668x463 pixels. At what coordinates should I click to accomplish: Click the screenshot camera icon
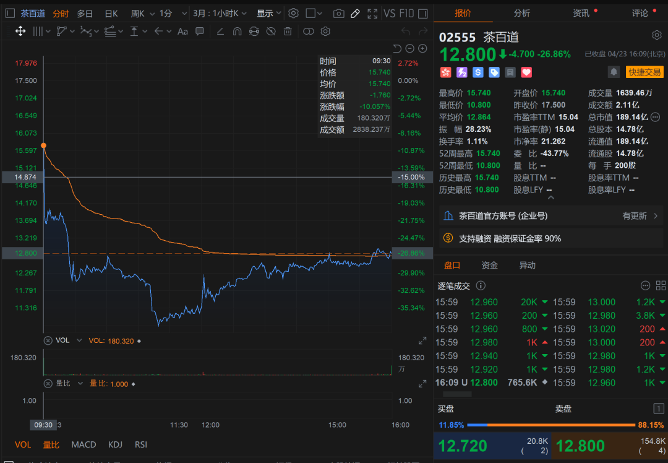point(339,14)
